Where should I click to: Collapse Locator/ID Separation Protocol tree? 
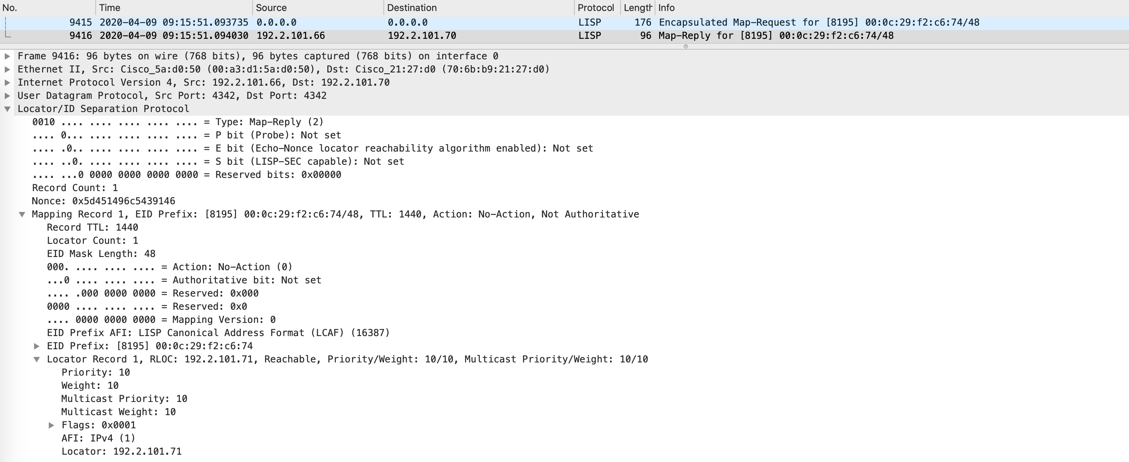(7, 109)
